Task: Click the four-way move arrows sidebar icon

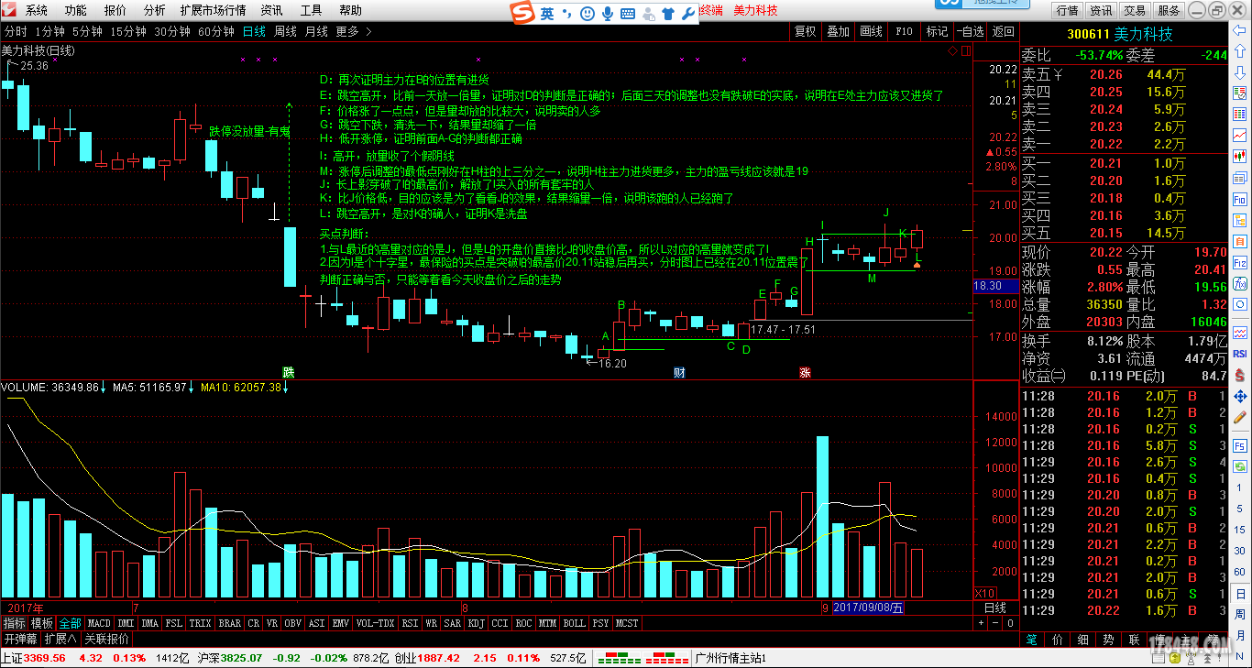Action: tap(1239, 396)
